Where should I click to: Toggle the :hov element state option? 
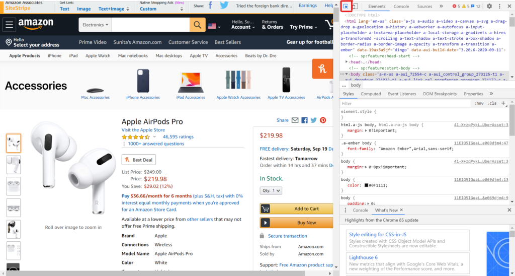pyautogui.click(x=479, y=103)
